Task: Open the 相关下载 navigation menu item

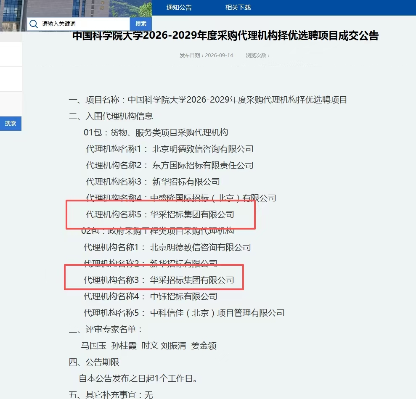Action: click(x=238, y=8)
